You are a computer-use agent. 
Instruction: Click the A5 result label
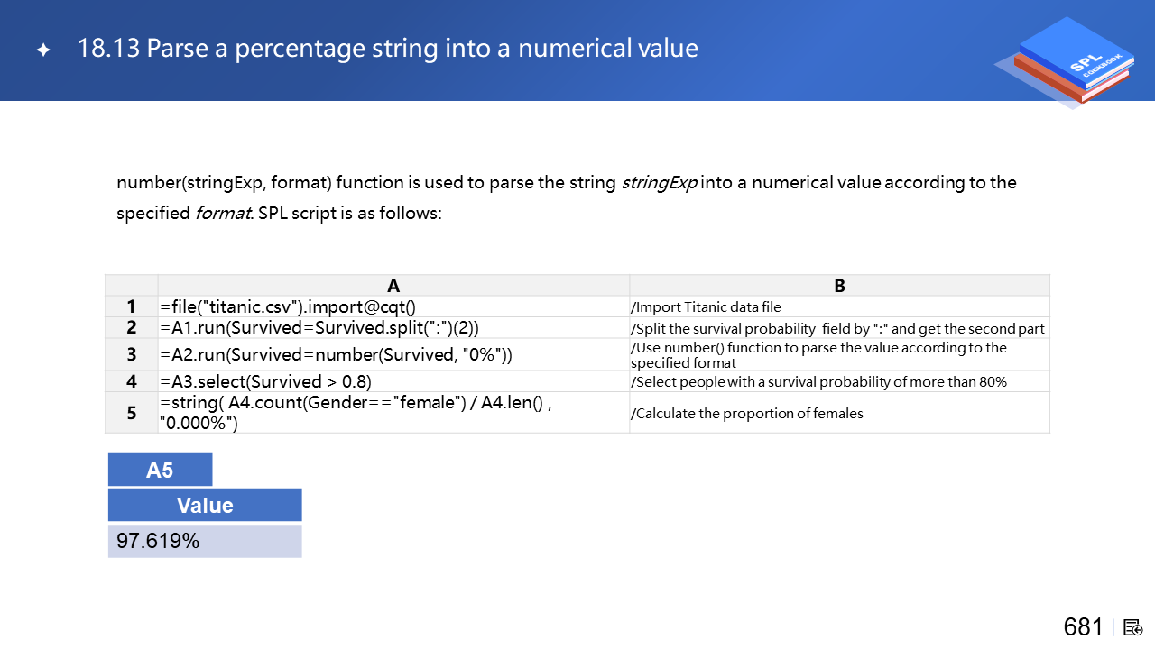point(160,470)
